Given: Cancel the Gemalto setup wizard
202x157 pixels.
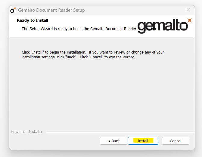Looking at the screenshot, I should [176, 141].
